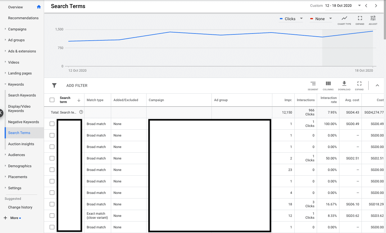Screen dimensions: 386x233
Task: Sort by the Avg. cost column header
Action: (352, 100)
